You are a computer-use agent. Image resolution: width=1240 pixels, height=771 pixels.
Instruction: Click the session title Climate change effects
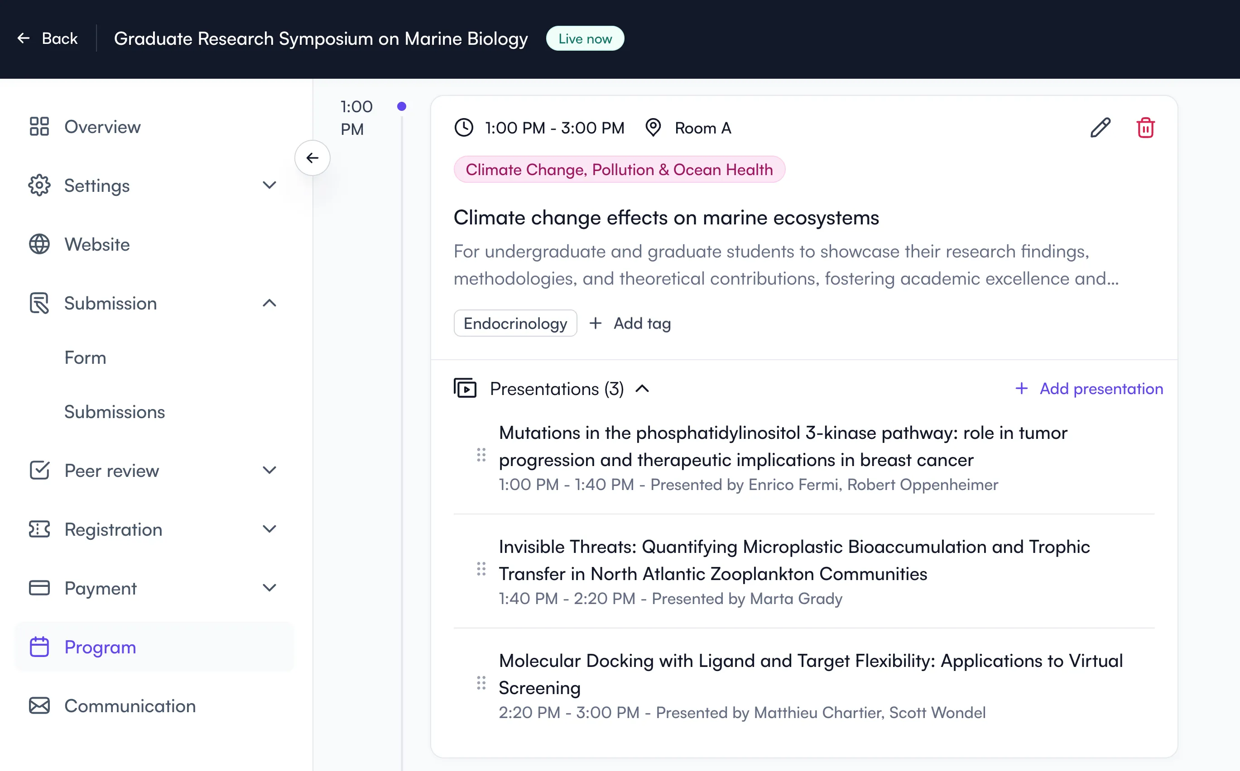click(x=666, y=218)
